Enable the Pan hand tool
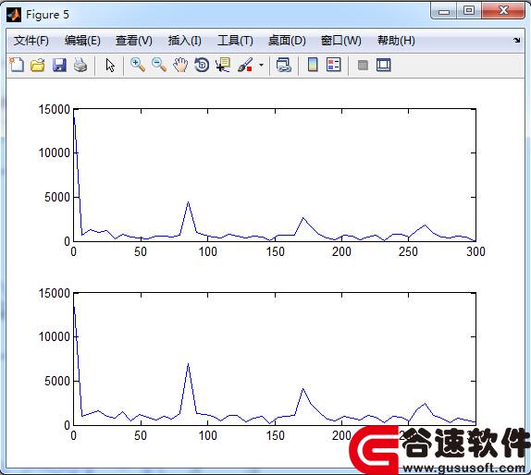531x475 pixels. 180,65
